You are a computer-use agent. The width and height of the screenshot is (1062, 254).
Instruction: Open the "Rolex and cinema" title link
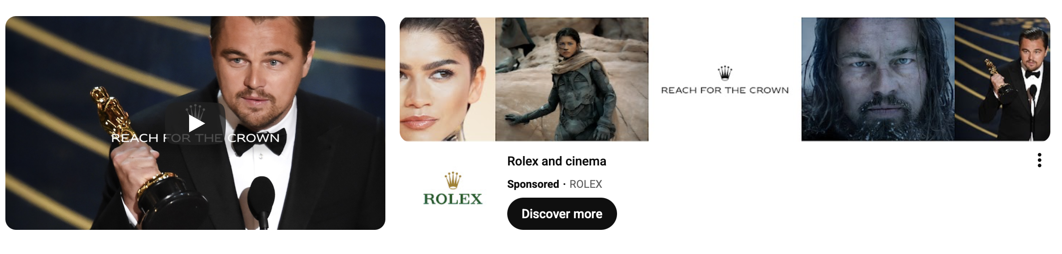[557, 161]
